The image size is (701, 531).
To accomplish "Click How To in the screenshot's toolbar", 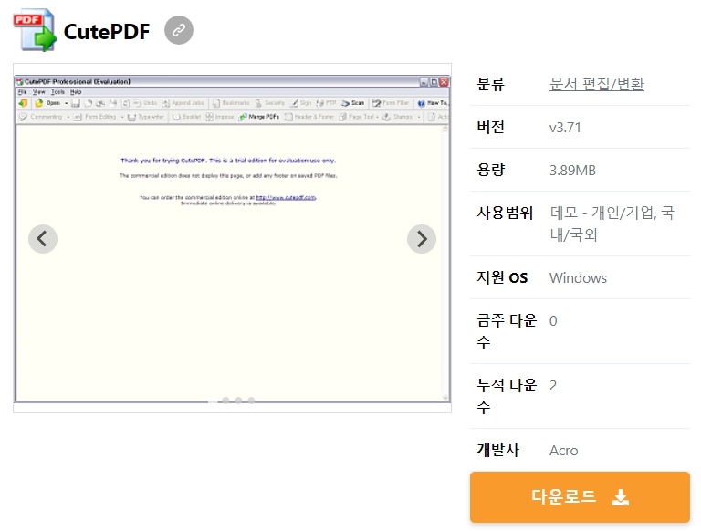I will click(x=433, y=103).
